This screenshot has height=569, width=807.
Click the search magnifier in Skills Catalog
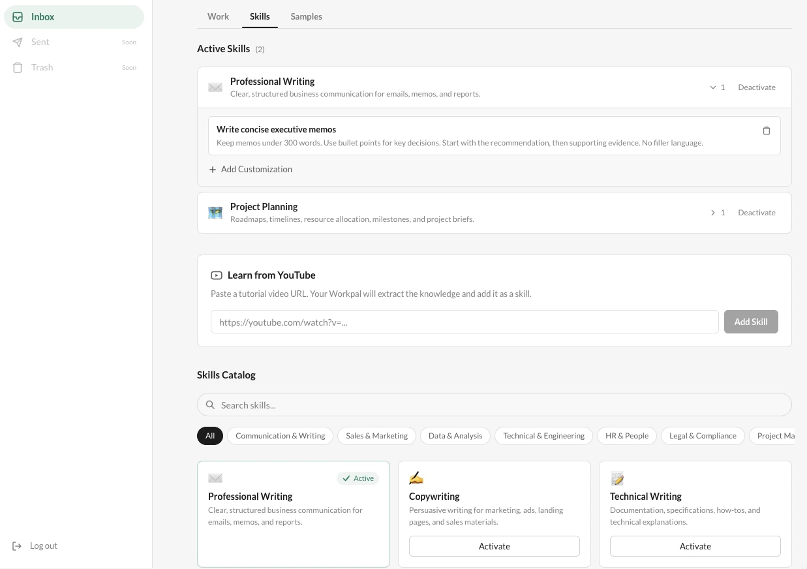point(210,405)
